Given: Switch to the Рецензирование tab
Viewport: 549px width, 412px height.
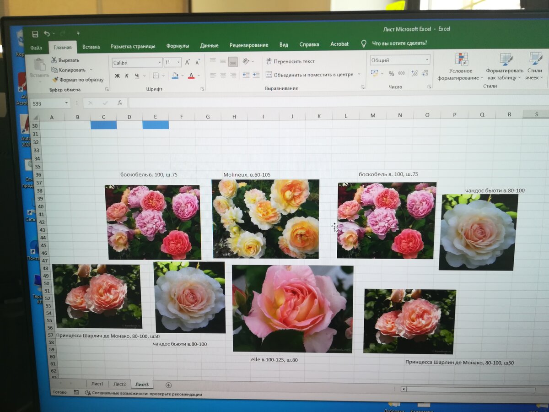Looking at the screenshot, I should [x=249, y=45].
